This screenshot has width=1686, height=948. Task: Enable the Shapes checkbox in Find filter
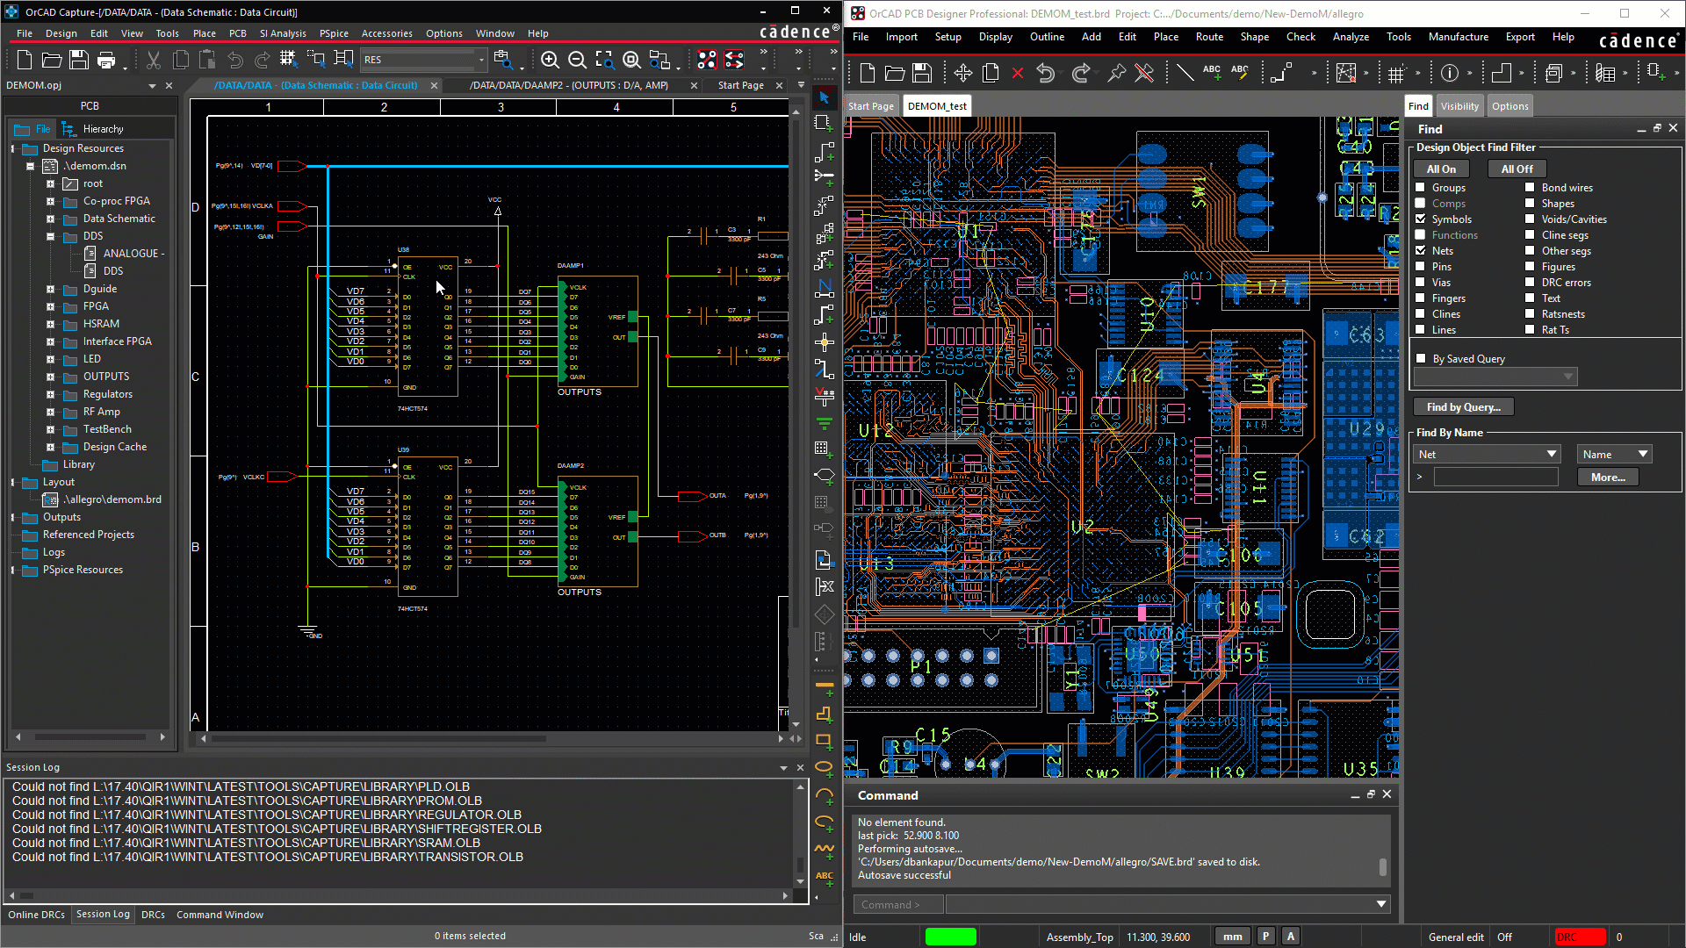click(x=1530, y=203)
